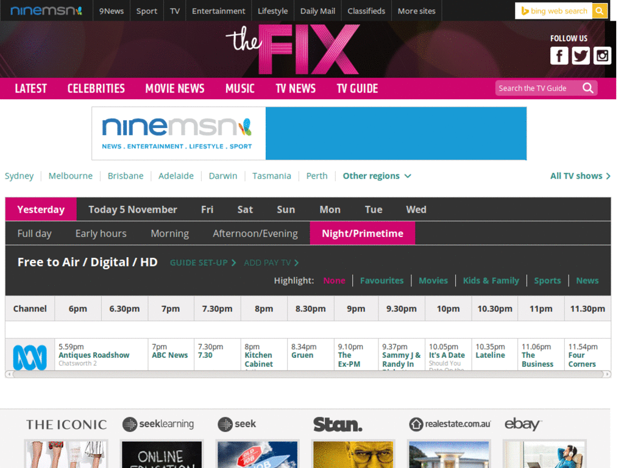Open Guide Set-Up chevron link
624x468 pixels.
pyautogui.click(x=203, y=263)
